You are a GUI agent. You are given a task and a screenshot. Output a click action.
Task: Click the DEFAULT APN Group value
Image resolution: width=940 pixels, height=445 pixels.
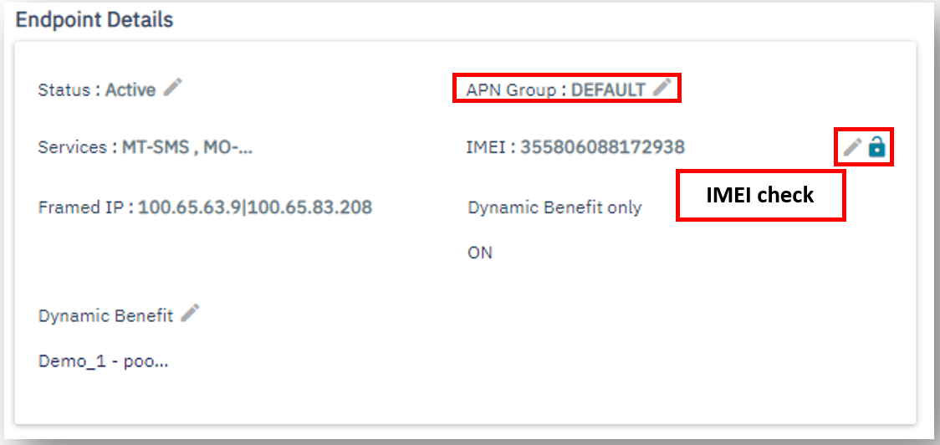click(608, 90)
